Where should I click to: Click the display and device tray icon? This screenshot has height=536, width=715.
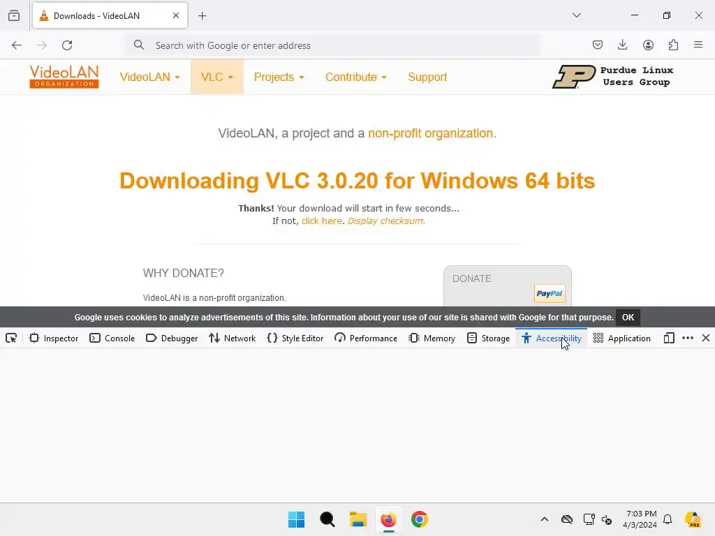pos(589,519)
